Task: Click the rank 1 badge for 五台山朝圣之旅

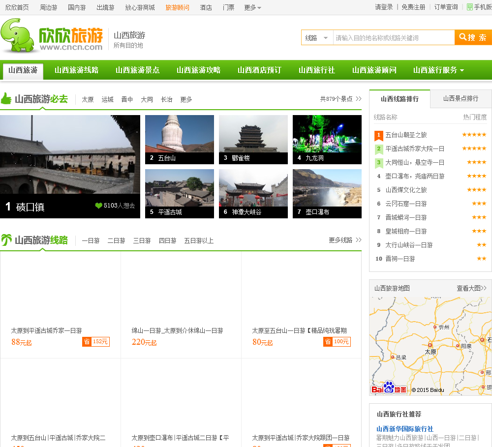Action: (x=379, y=135)
